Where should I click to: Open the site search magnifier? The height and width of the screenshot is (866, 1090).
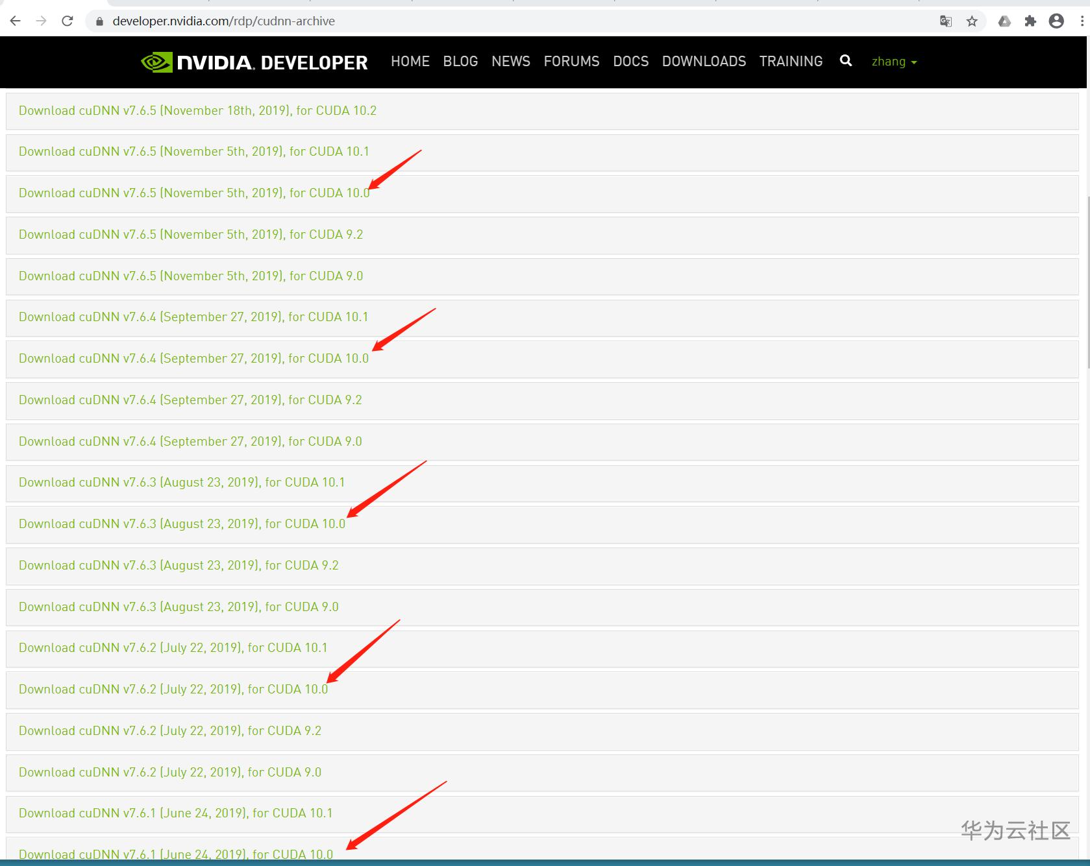click(846, 61)
